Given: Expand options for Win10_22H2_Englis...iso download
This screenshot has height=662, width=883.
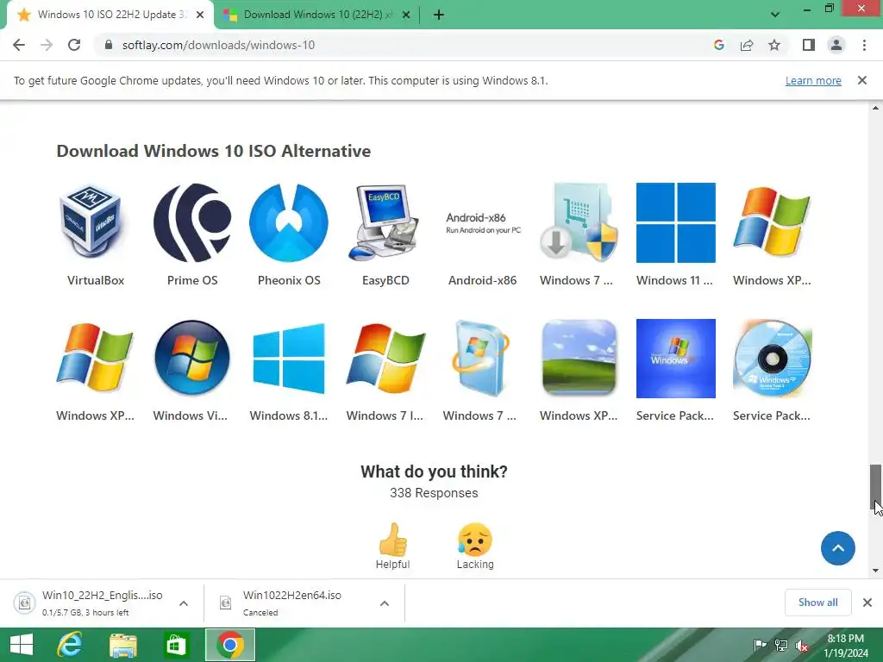Looking at the screenshot, I should coord(184,603).
